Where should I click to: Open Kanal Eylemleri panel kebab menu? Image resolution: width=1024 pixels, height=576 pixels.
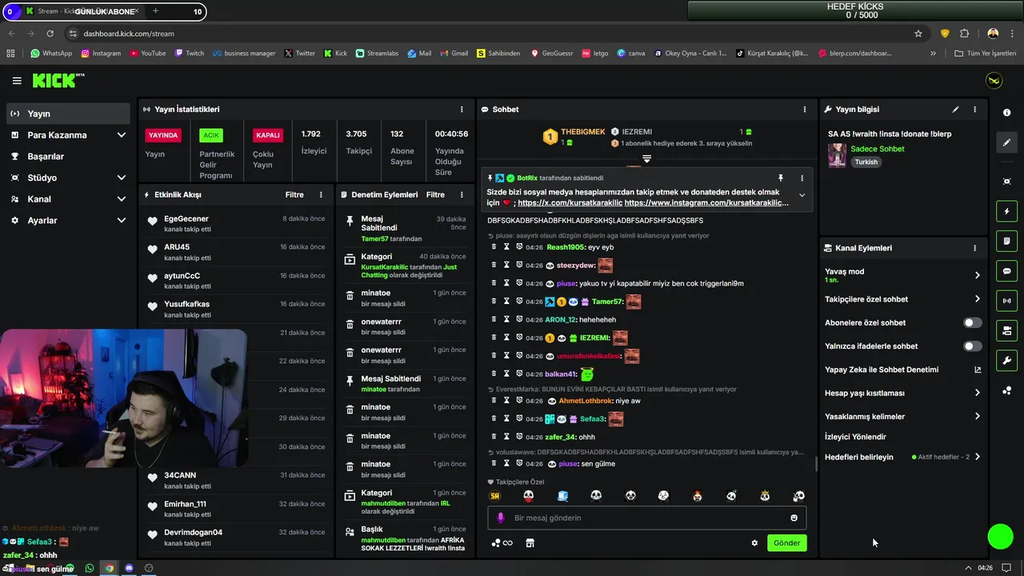pos(974,248)
